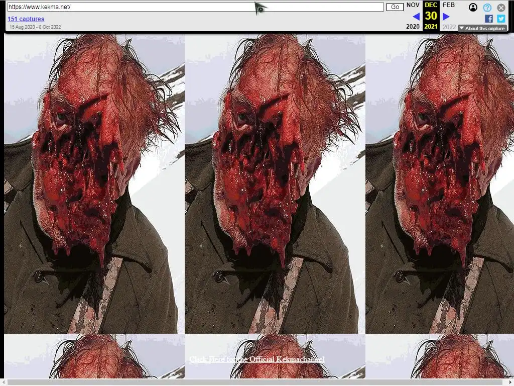Click year 2022 in the timeline
Image resolution: width=514 pixels, height=386 pixels.
tap(449, 27)
